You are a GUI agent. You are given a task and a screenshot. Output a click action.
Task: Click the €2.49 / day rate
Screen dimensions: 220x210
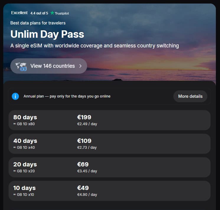click(x=87, y=124)
